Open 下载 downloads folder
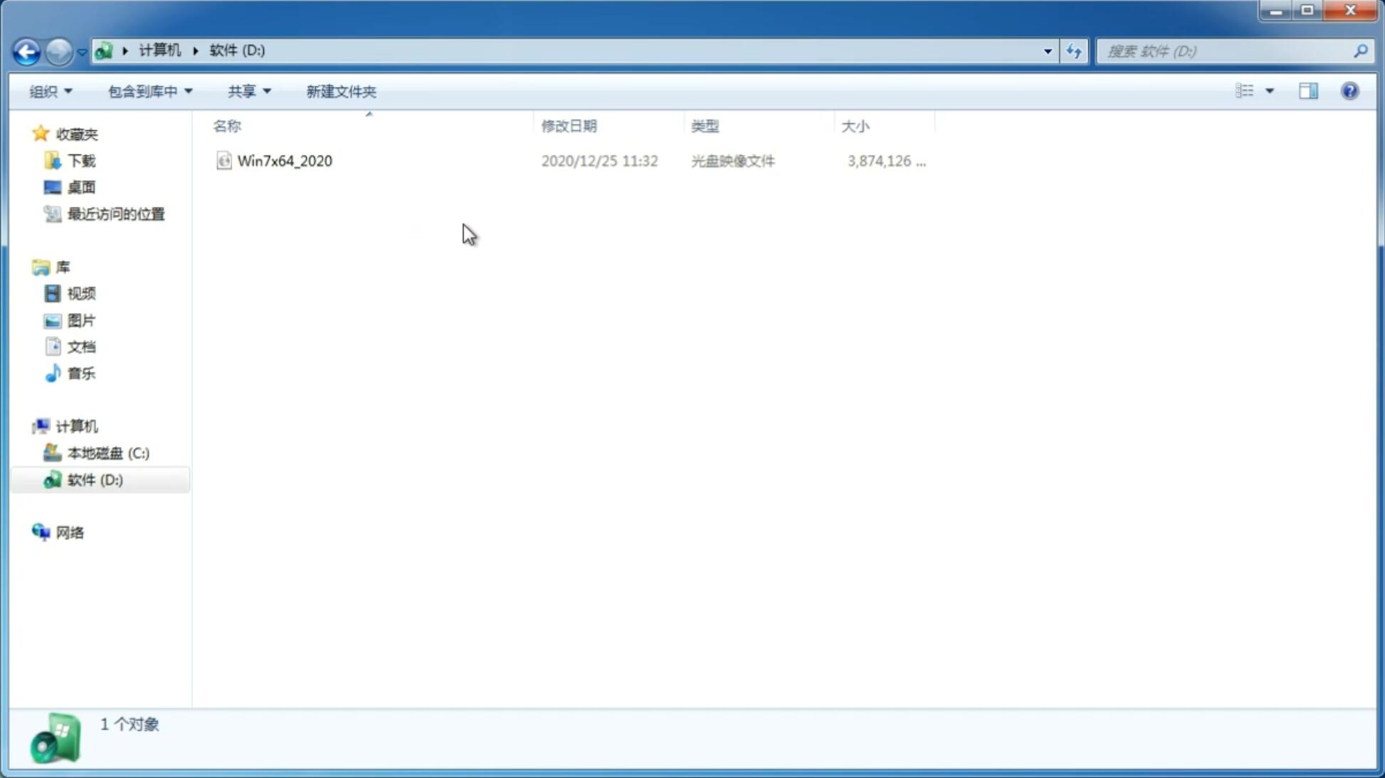The width and height of the screenshot is (1385, 778). click(81, 159)
